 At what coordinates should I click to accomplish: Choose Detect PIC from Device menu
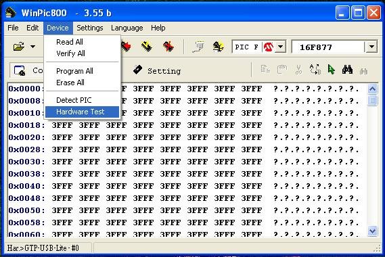pyautogui.click(x=82, y=100)
